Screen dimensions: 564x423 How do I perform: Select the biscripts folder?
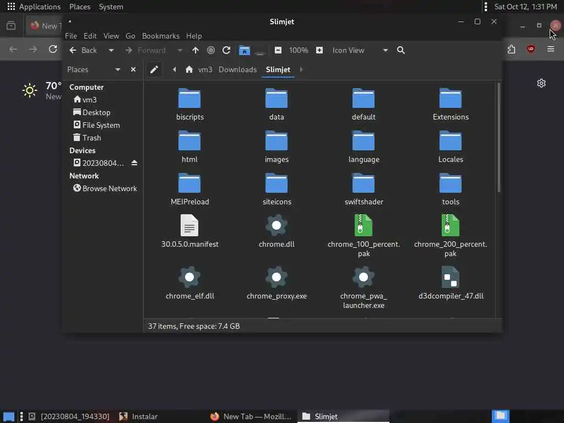pyautogui.click(x=189, y=104)
